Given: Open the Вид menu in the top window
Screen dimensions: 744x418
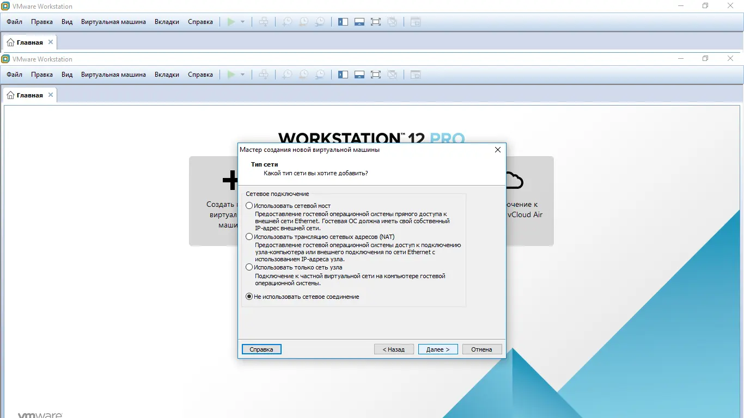Looking at the screenshot, I should coord(67,22).
